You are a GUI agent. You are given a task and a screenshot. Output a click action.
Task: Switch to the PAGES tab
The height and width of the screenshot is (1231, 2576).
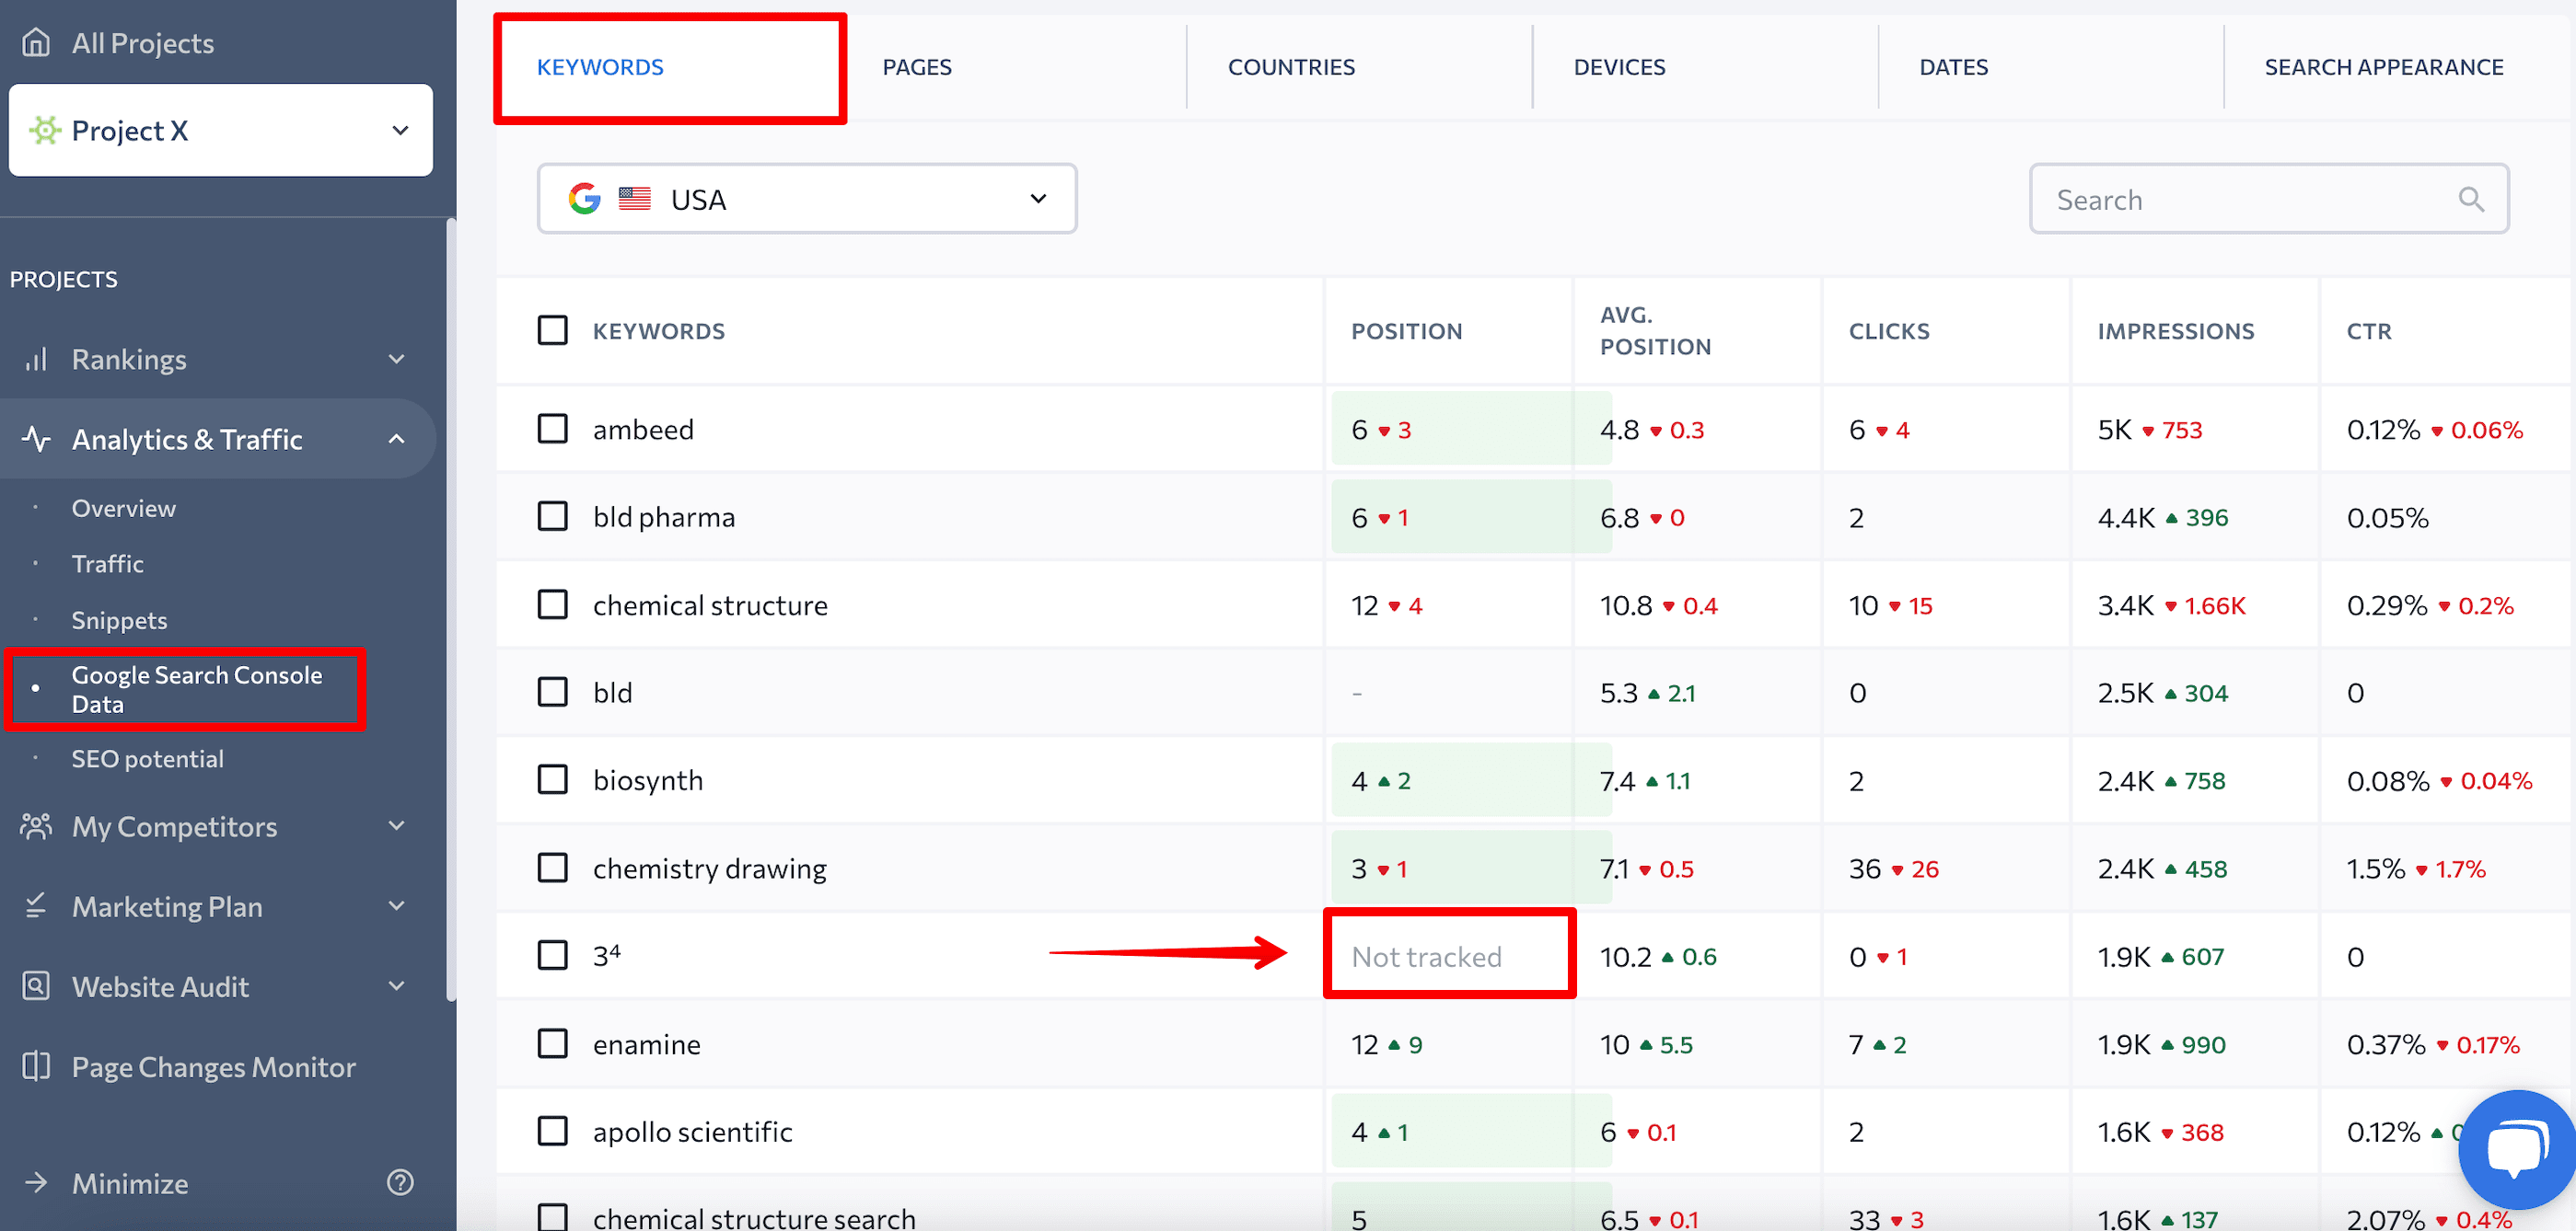click(x=1014, y=67)
